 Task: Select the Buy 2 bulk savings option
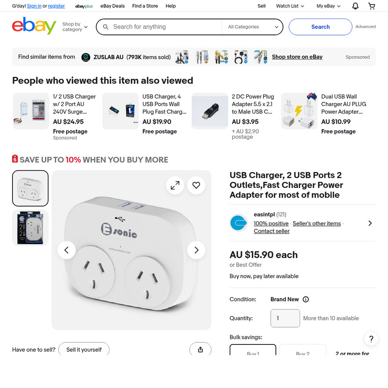[x=303, y=350]
